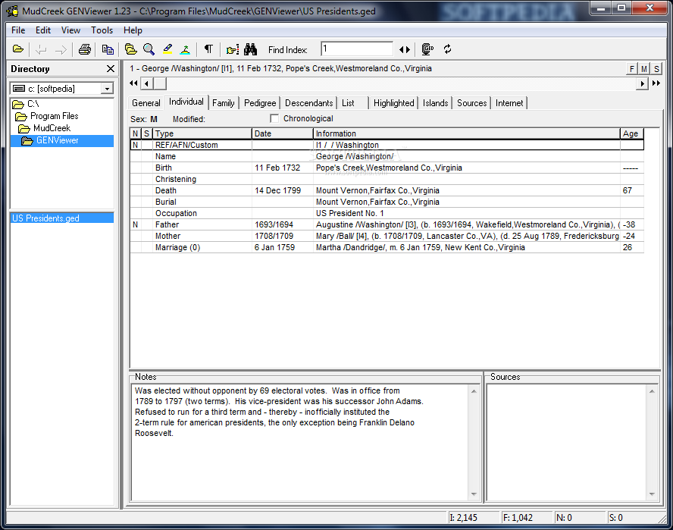Switch to the Internet tab
The width and height of the screenshot is (673, 530).
509,103
